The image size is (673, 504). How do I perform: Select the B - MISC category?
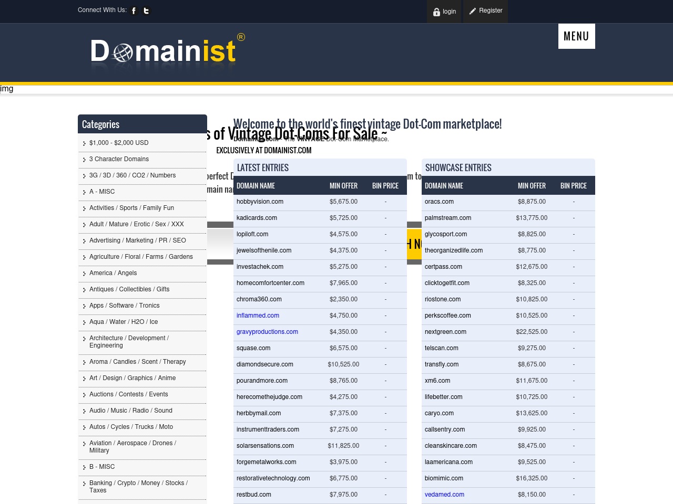(102, 467)
